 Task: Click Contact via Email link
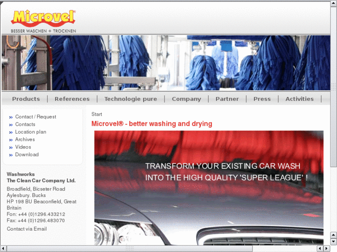(26, 229)
